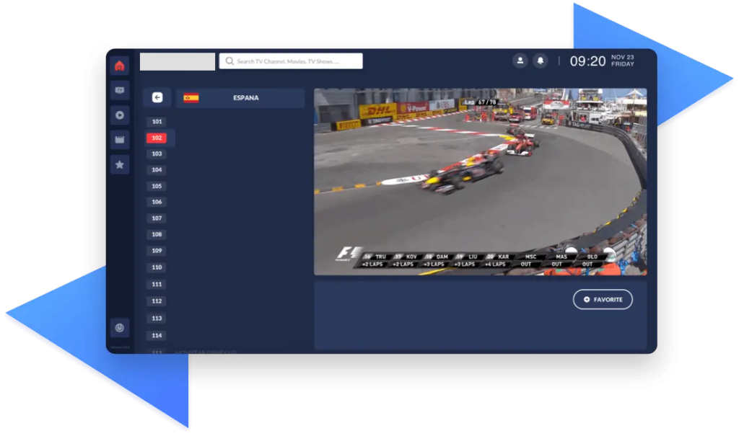Screen dimensions: 739x436
Task: Switch to channel 105
Action: coord(157,186)
